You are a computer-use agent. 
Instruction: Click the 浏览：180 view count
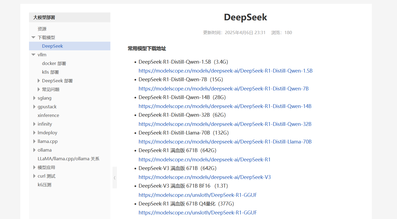(x=281, y=32)
